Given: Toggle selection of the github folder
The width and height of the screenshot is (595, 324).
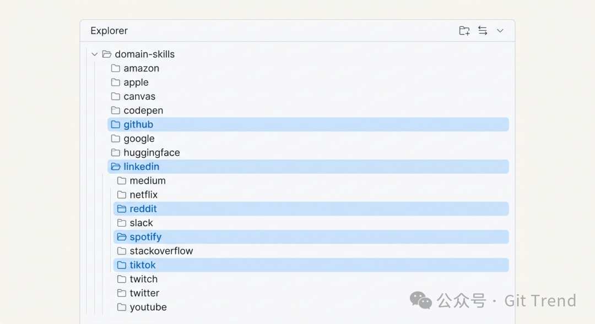Looking at the screenshot, I should [x=138, y=124].
